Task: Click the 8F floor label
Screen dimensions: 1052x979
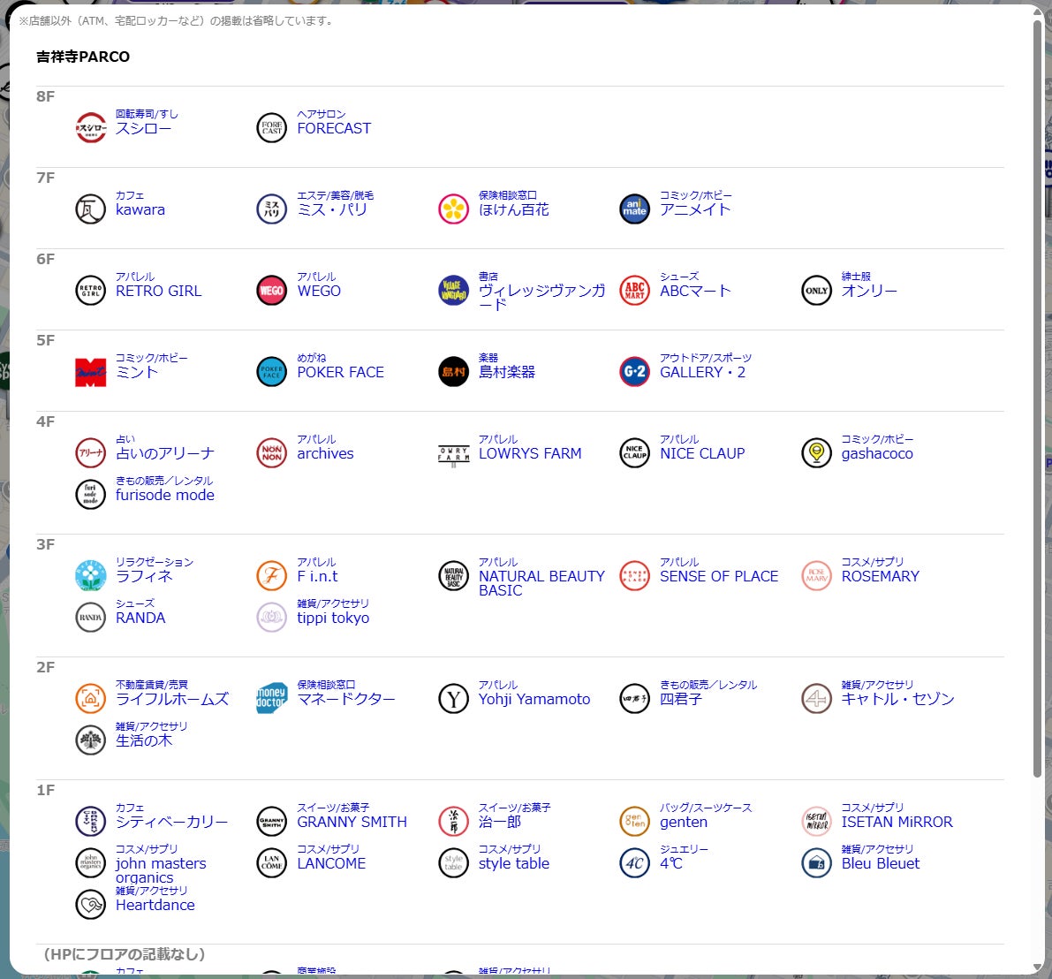Action: click(x=45, y=96)
